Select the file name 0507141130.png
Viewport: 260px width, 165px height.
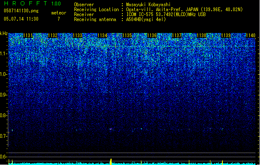[21, 11]
